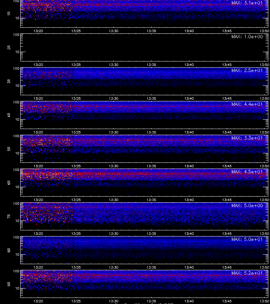Click the empty 2R spectrogram plot

pyautogui.click(x=144, y=48)
